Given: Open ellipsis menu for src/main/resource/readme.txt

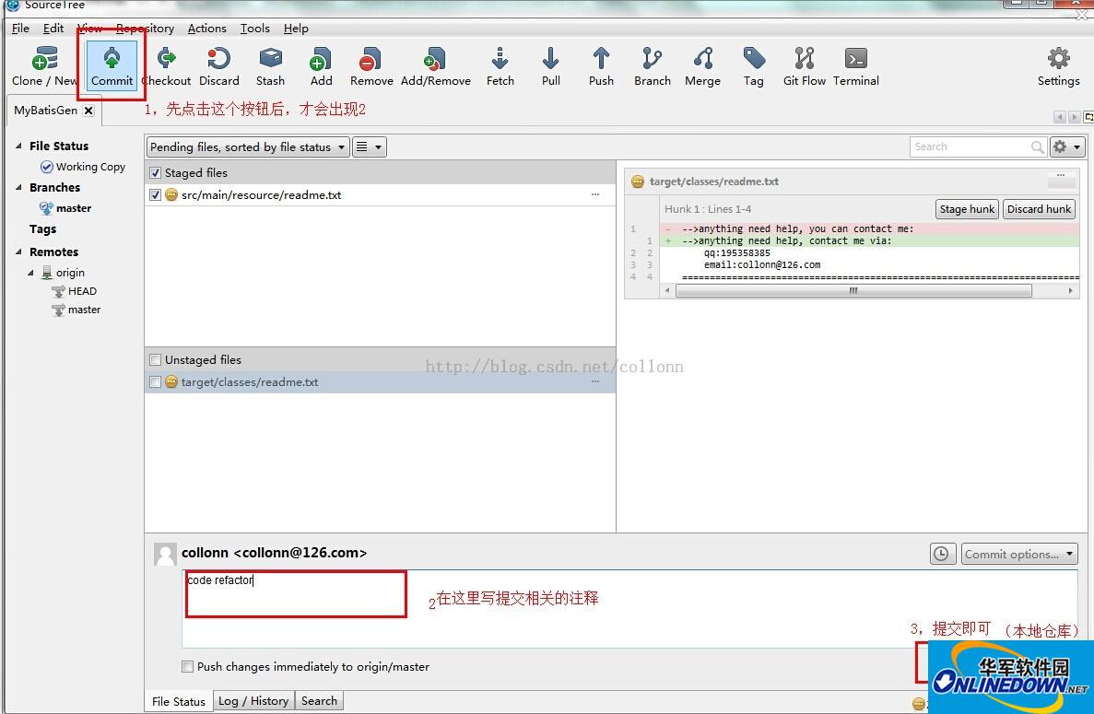Looking at the screenshot, I should [x=595, y=194].
